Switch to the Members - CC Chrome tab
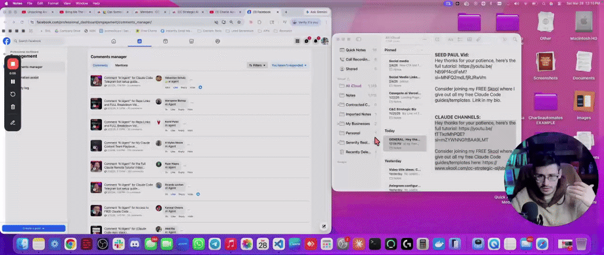This screenshot has width=604, height=255. (149, 12)
